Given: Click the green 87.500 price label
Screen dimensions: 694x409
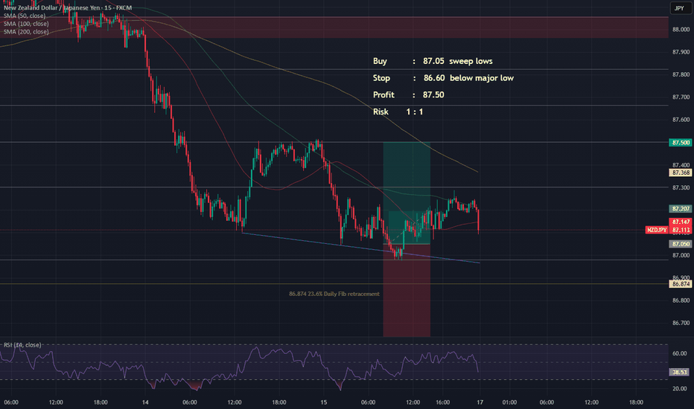Looking at the screenshot, I should (x=681, y=142).
